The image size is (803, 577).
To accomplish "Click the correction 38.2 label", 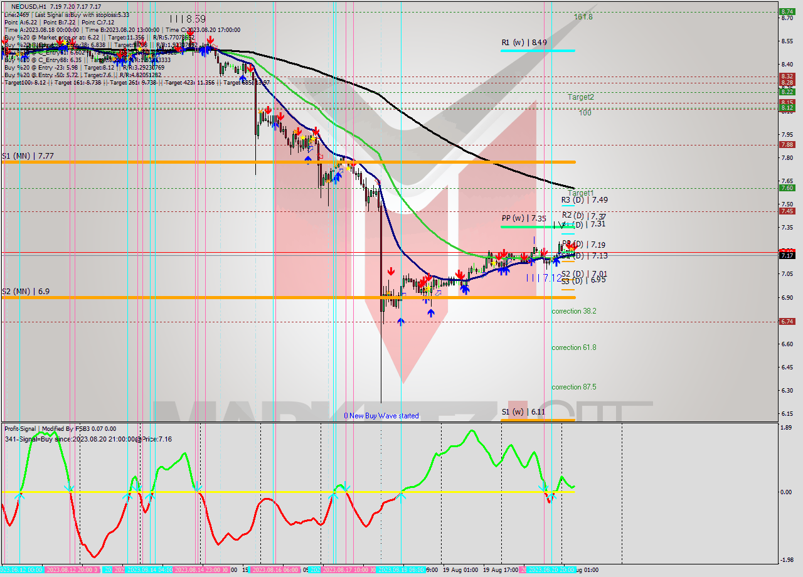I will coord(574,311).
